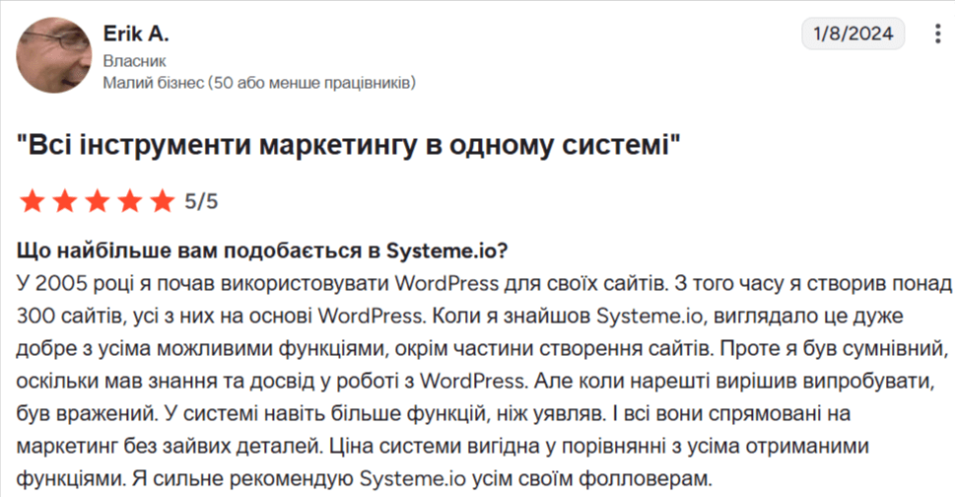Viewport: 955px width, 497px height.
Task: Click question "Що найбільше вам подобається в Systeme.io?"
Action: click(x=262, y=250)
